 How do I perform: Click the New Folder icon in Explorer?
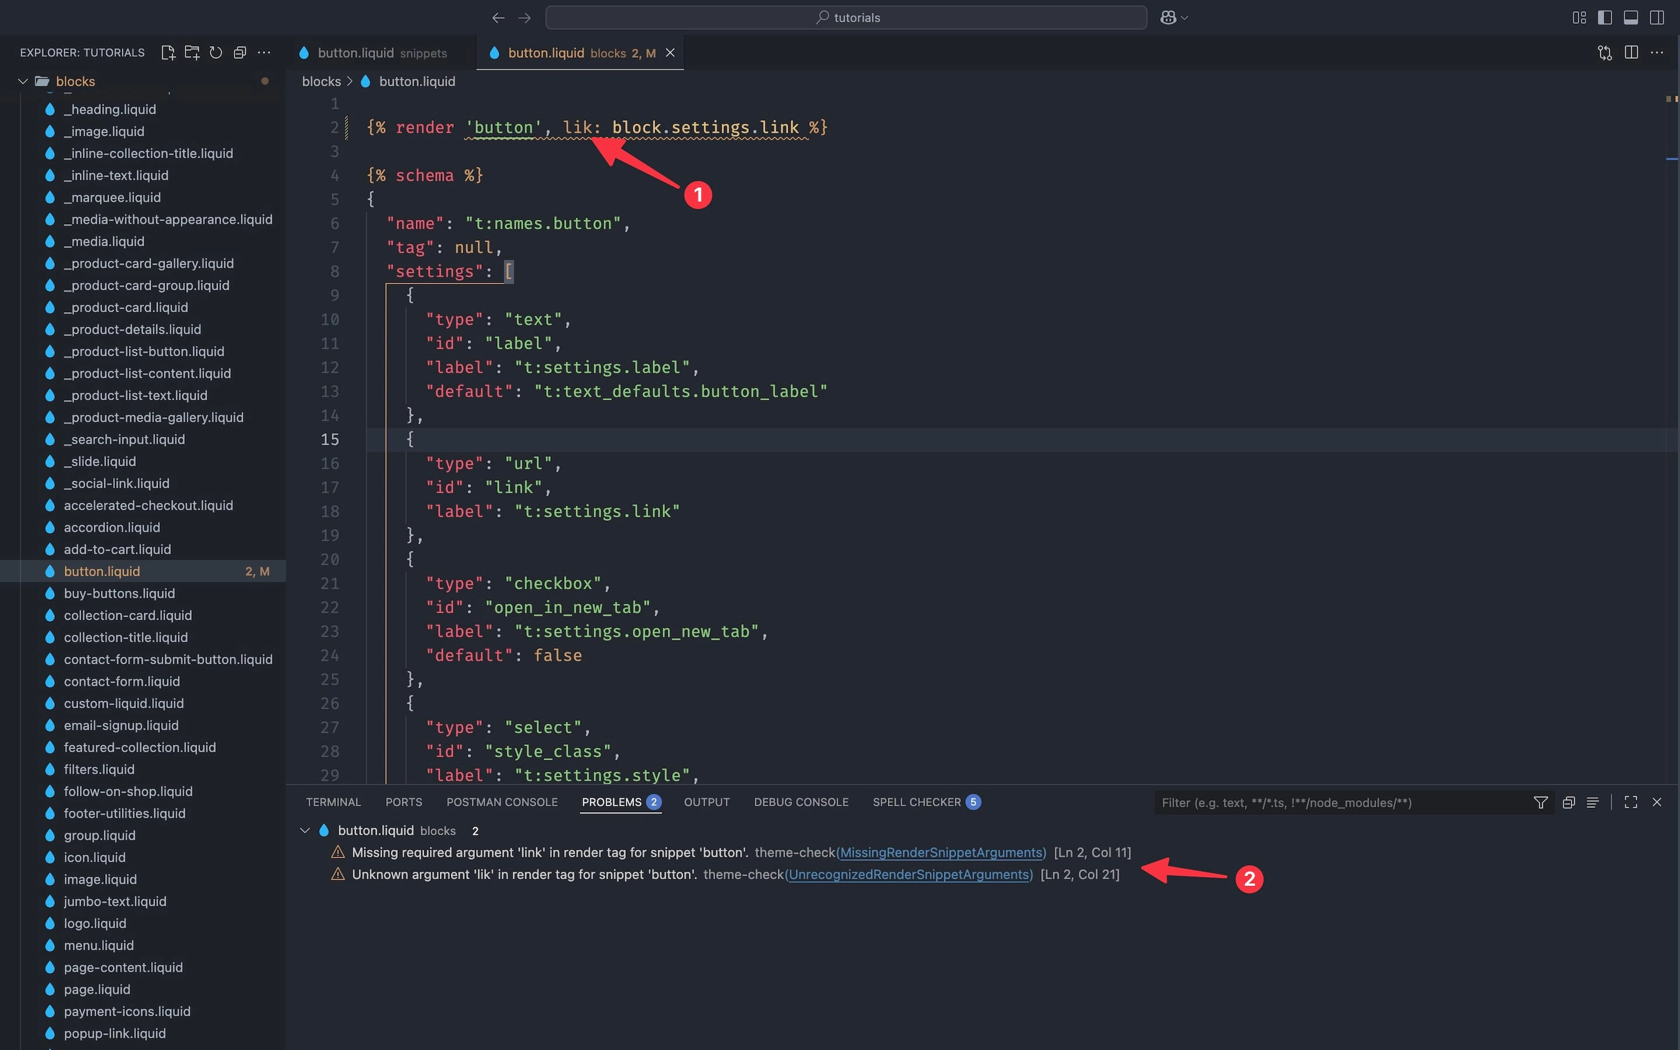tap(192, 52)
